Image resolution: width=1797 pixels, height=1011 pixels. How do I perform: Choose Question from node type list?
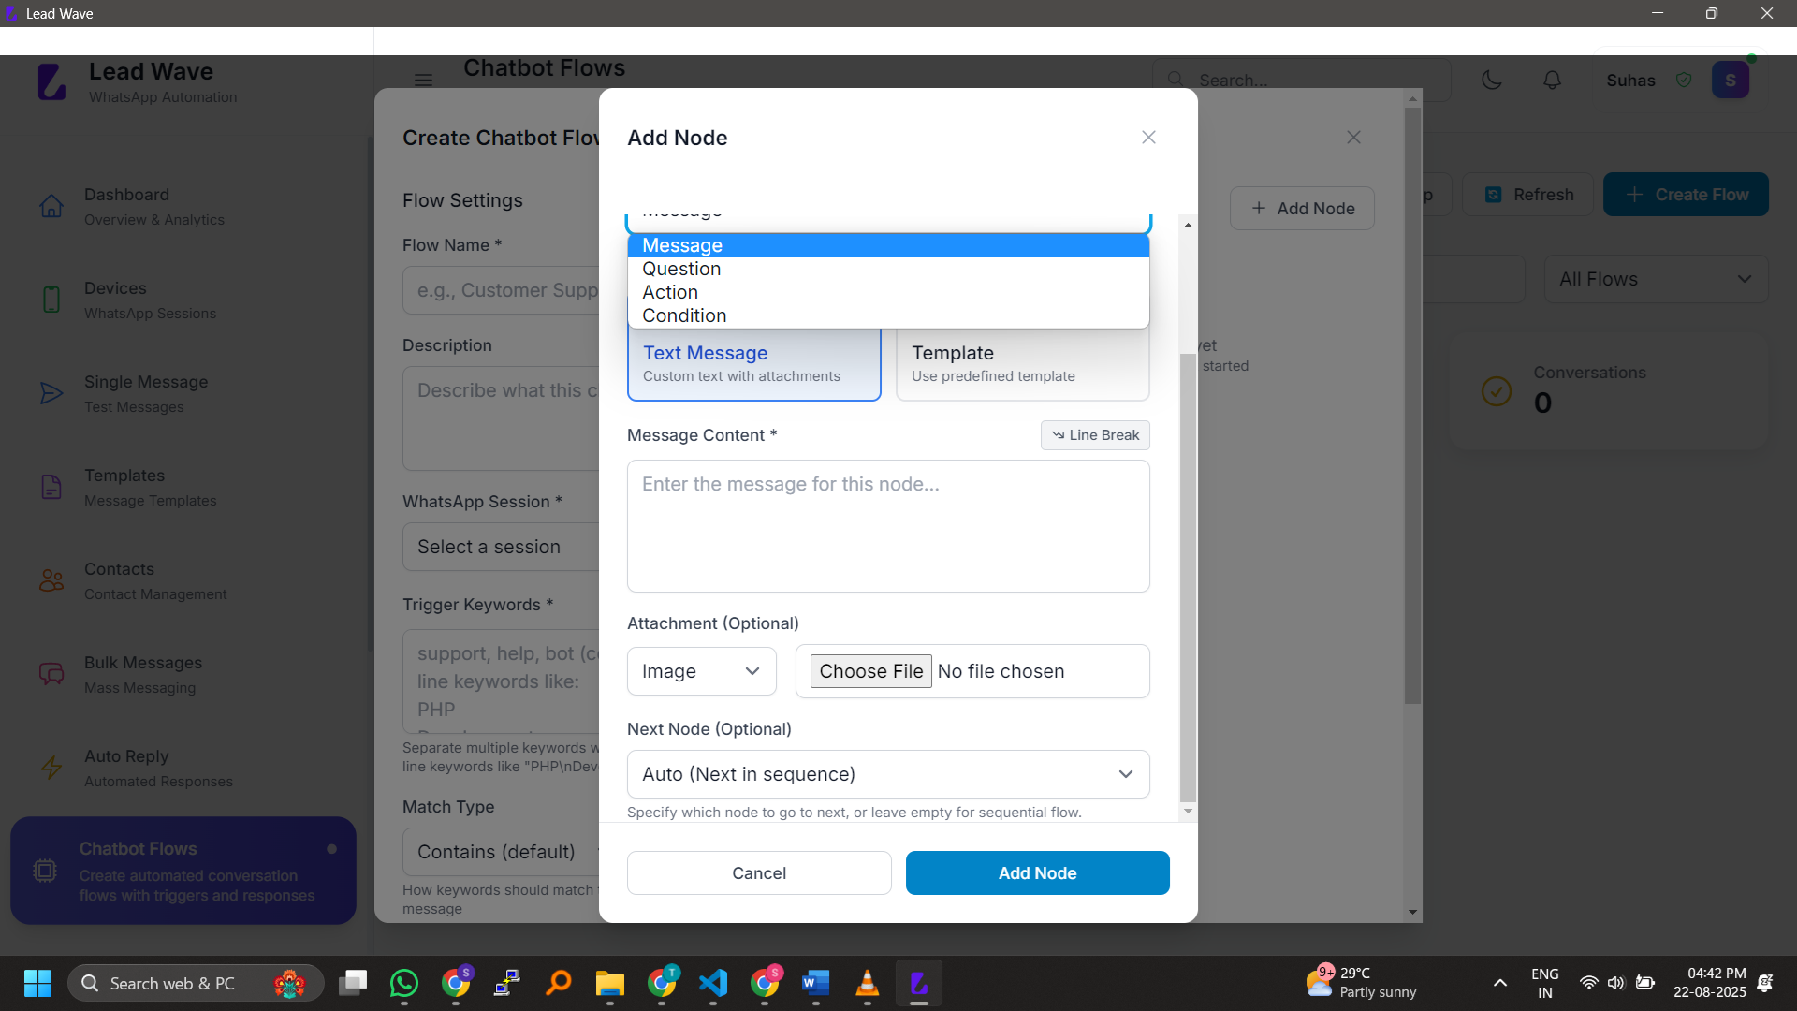click(x=681, y=269)
